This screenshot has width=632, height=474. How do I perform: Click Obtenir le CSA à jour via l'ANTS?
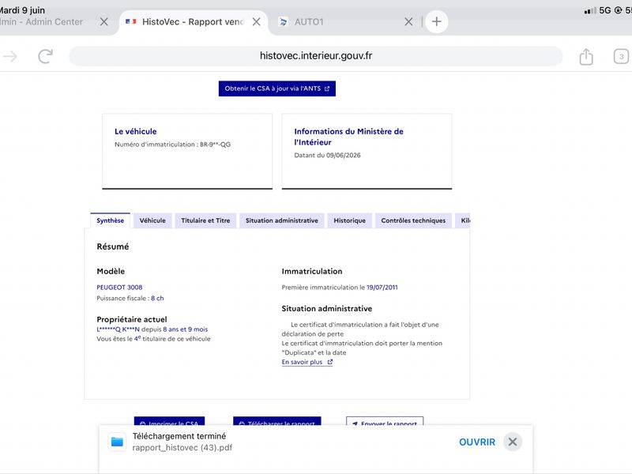click(277, 88)
